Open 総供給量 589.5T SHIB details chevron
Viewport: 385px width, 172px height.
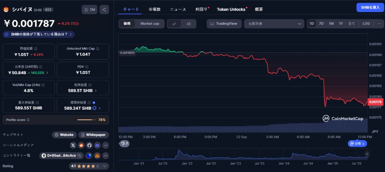pyautogui.click(x=95, y=91)
